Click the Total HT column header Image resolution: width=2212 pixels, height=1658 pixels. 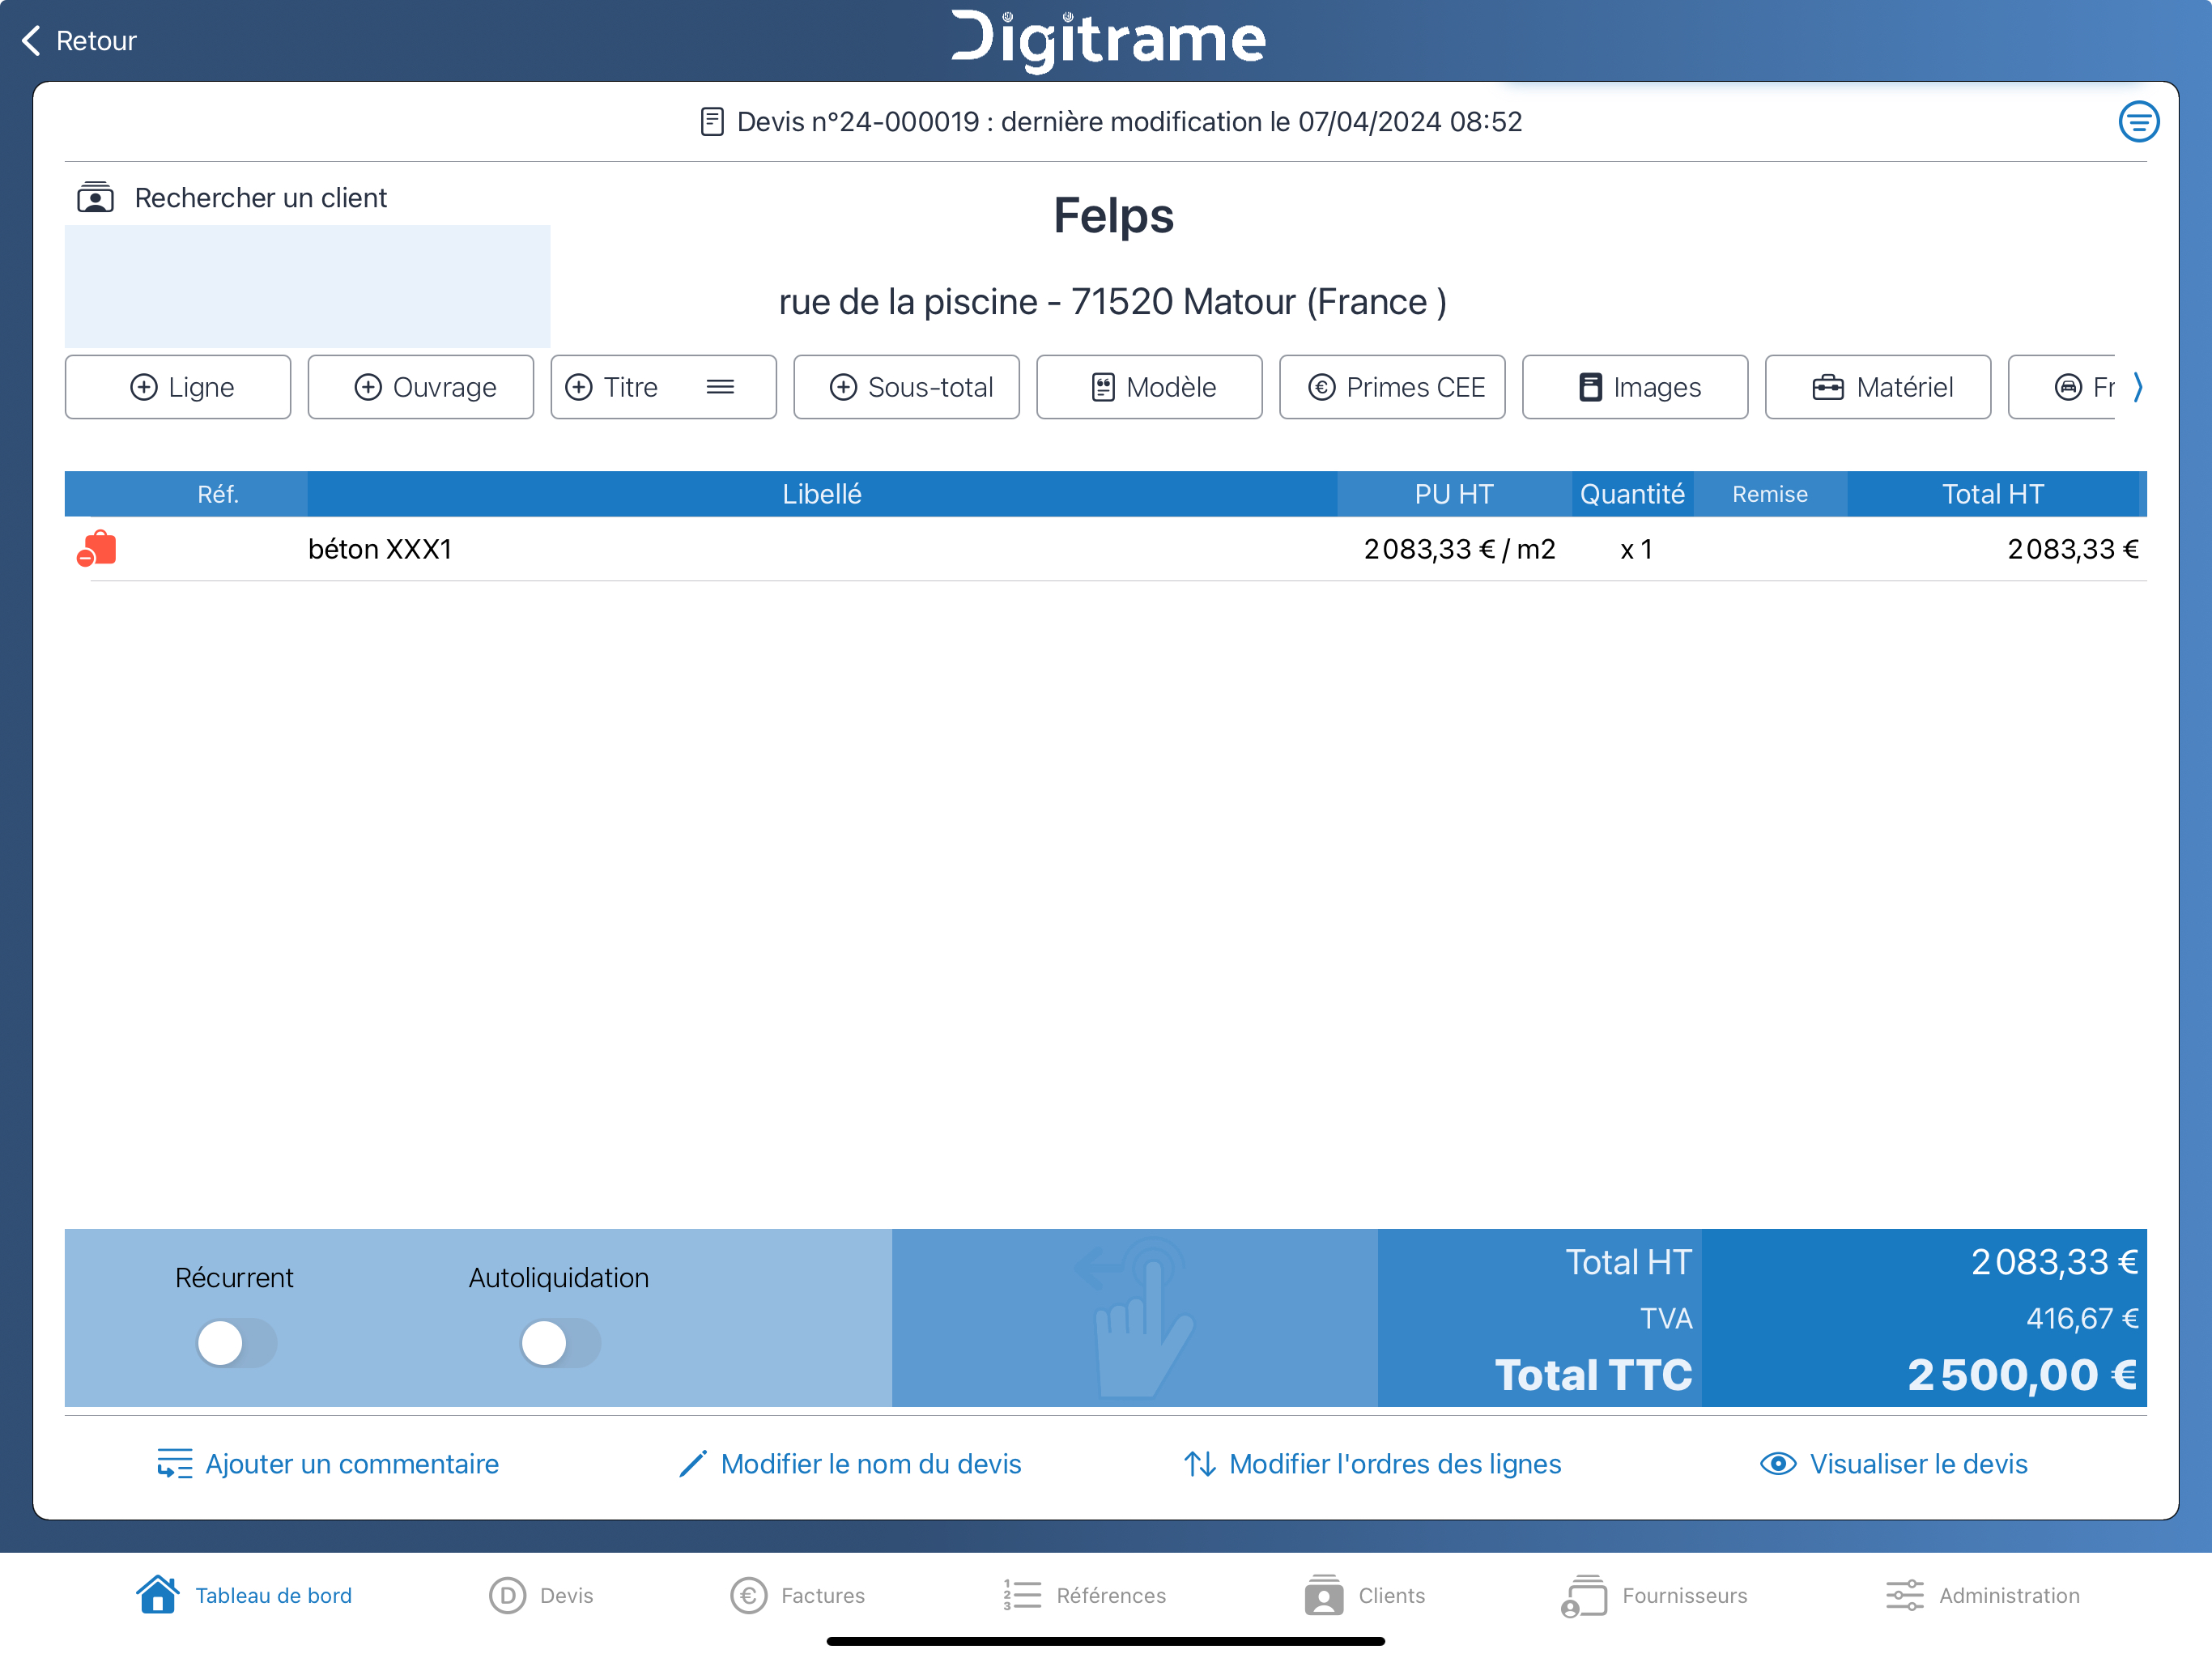click(1992, 494)
